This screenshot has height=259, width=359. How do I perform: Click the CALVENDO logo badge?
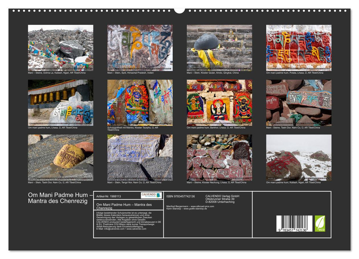coord(151,195)
